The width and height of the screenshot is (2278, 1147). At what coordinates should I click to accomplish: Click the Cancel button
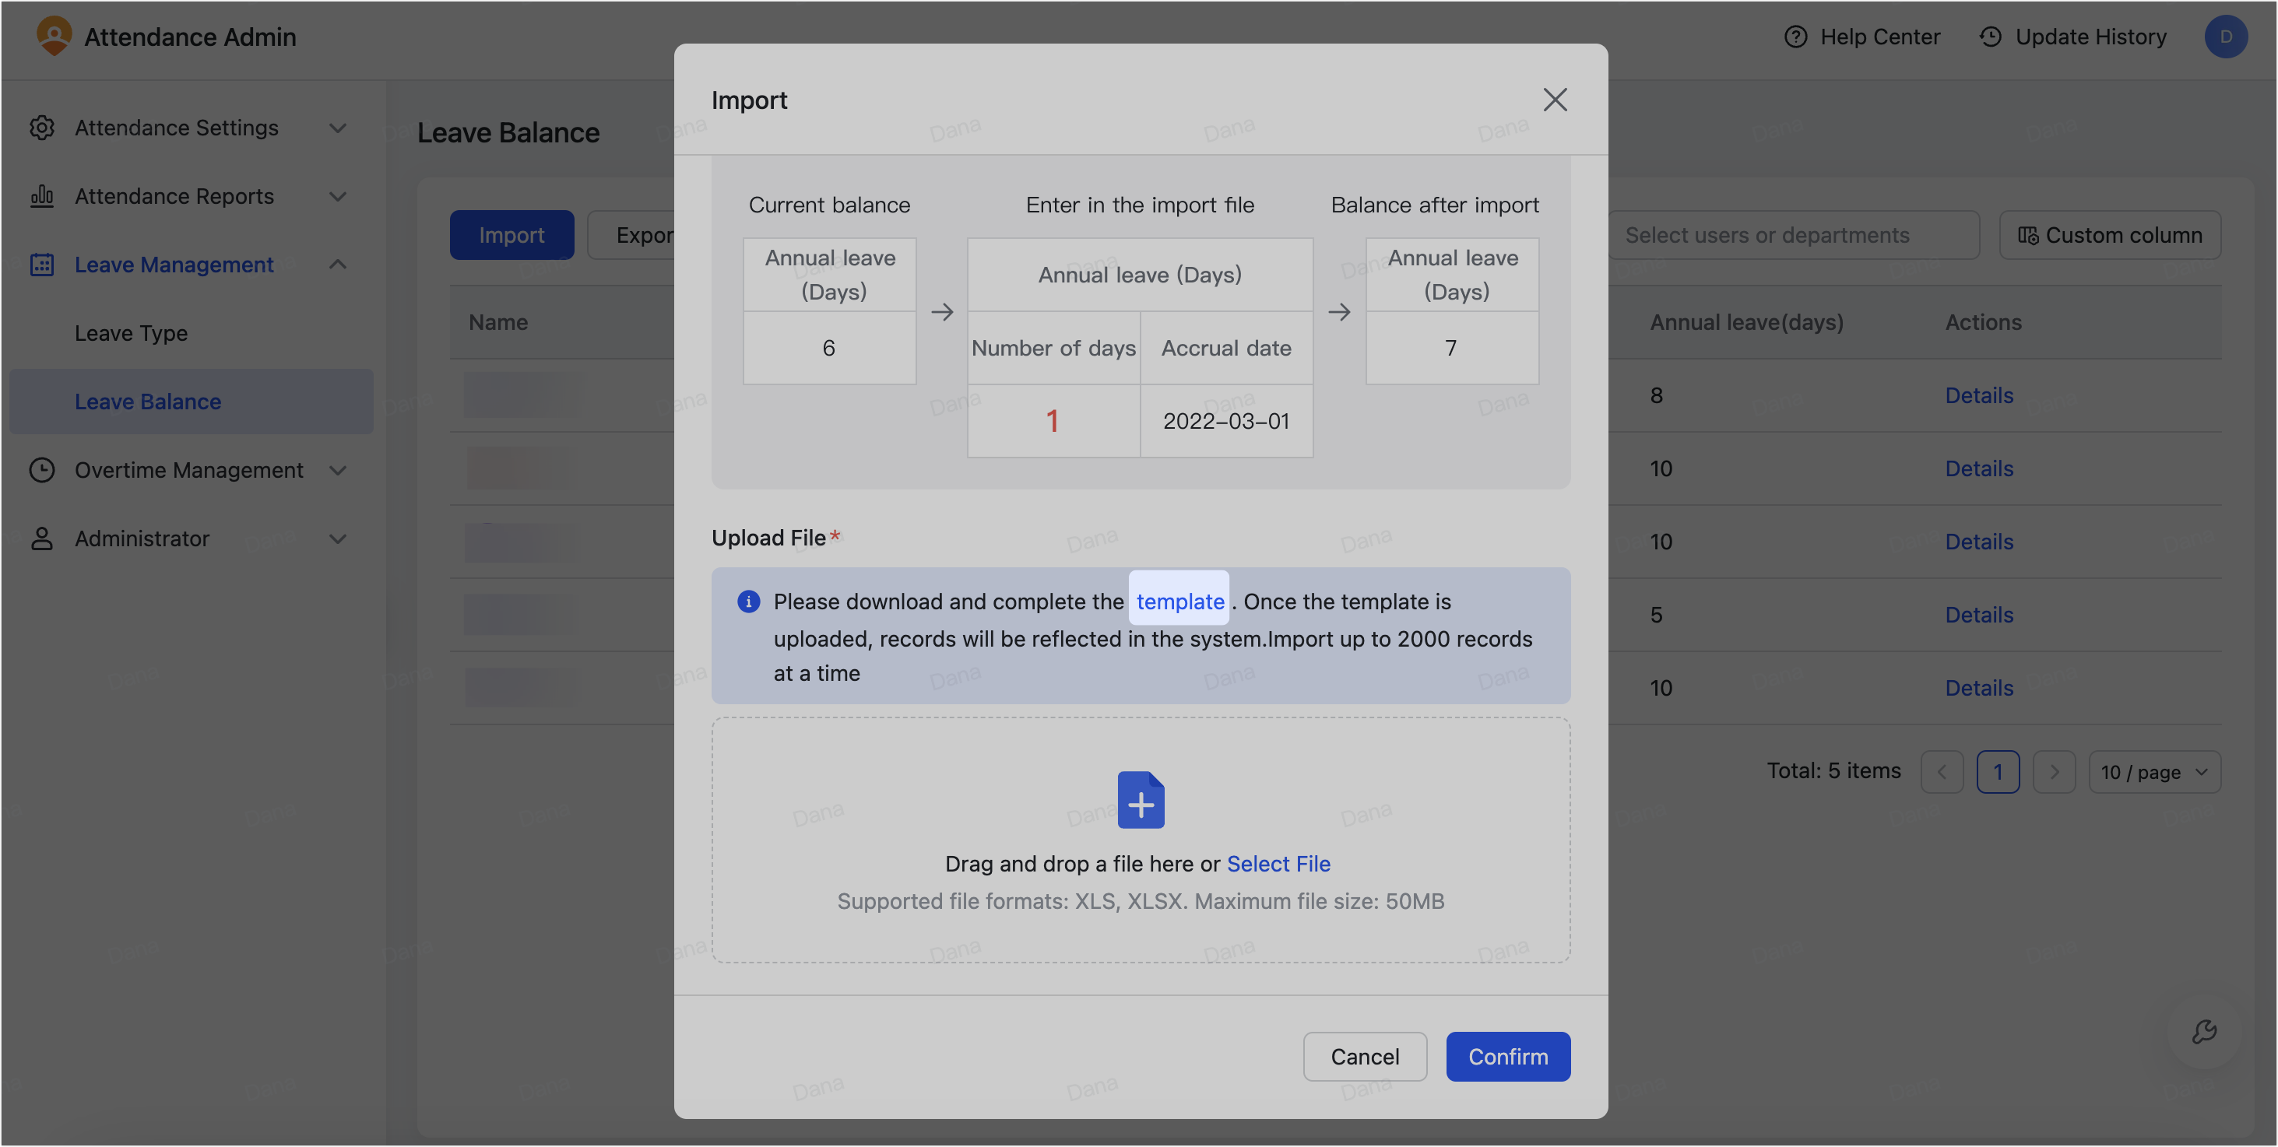point(1365,1057)
